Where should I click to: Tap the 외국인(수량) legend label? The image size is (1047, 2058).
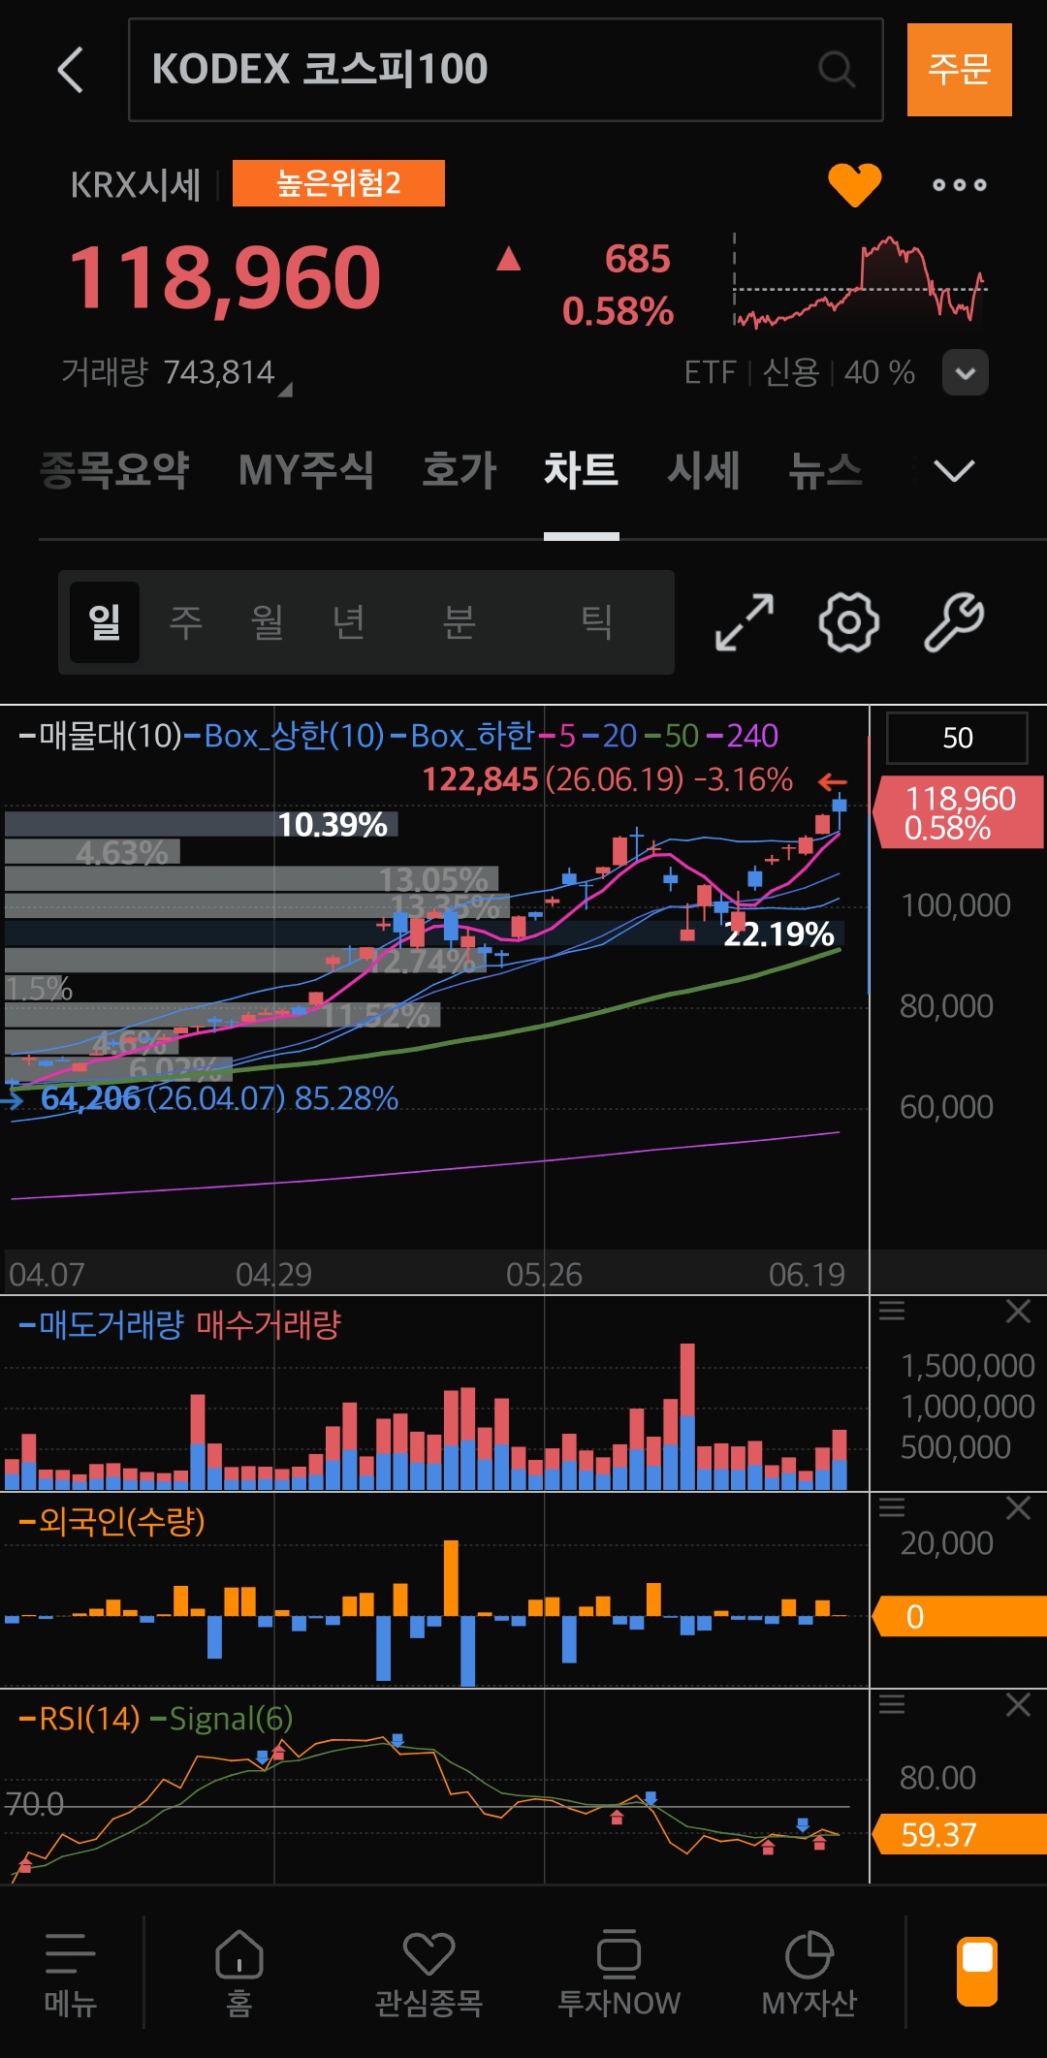111,1522
